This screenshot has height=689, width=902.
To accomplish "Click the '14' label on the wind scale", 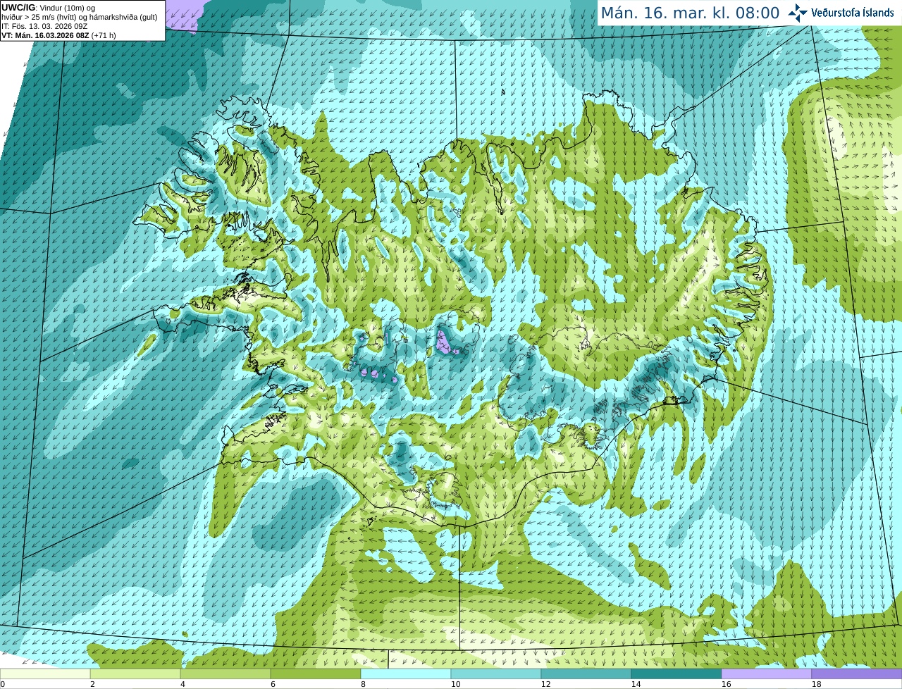I will (636, 684).
